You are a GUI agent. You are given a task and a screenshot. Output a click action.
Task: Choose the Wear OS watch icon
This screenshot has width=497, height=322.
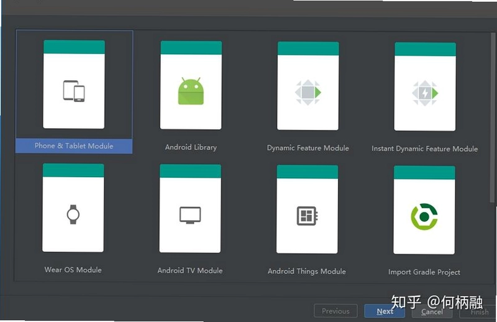73,214
